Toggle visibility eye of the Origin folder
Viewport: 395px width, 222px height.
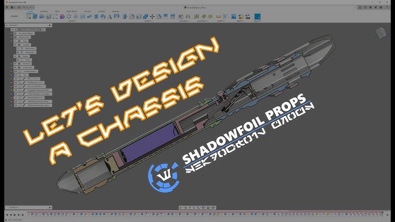16,41
